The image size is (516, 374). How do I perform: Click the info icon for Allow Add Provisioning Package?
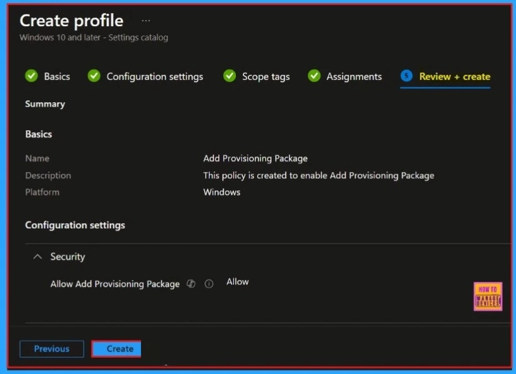209,284
